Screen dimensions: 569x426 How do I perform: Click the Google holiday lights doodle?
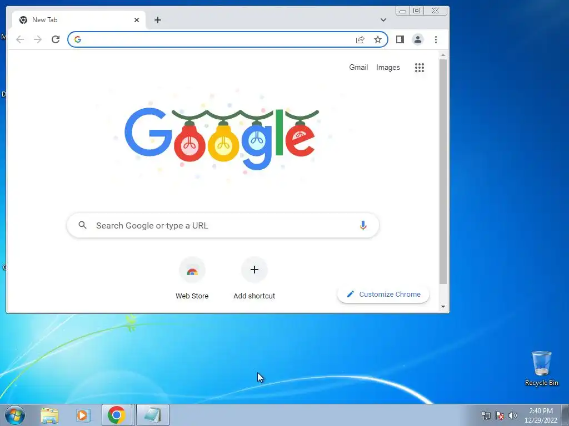(221, 138)
